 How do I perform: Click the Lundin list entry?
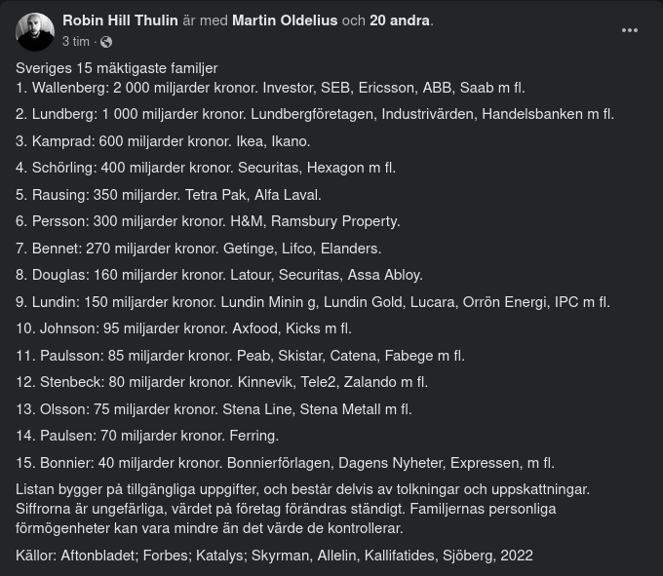(312, 302)
